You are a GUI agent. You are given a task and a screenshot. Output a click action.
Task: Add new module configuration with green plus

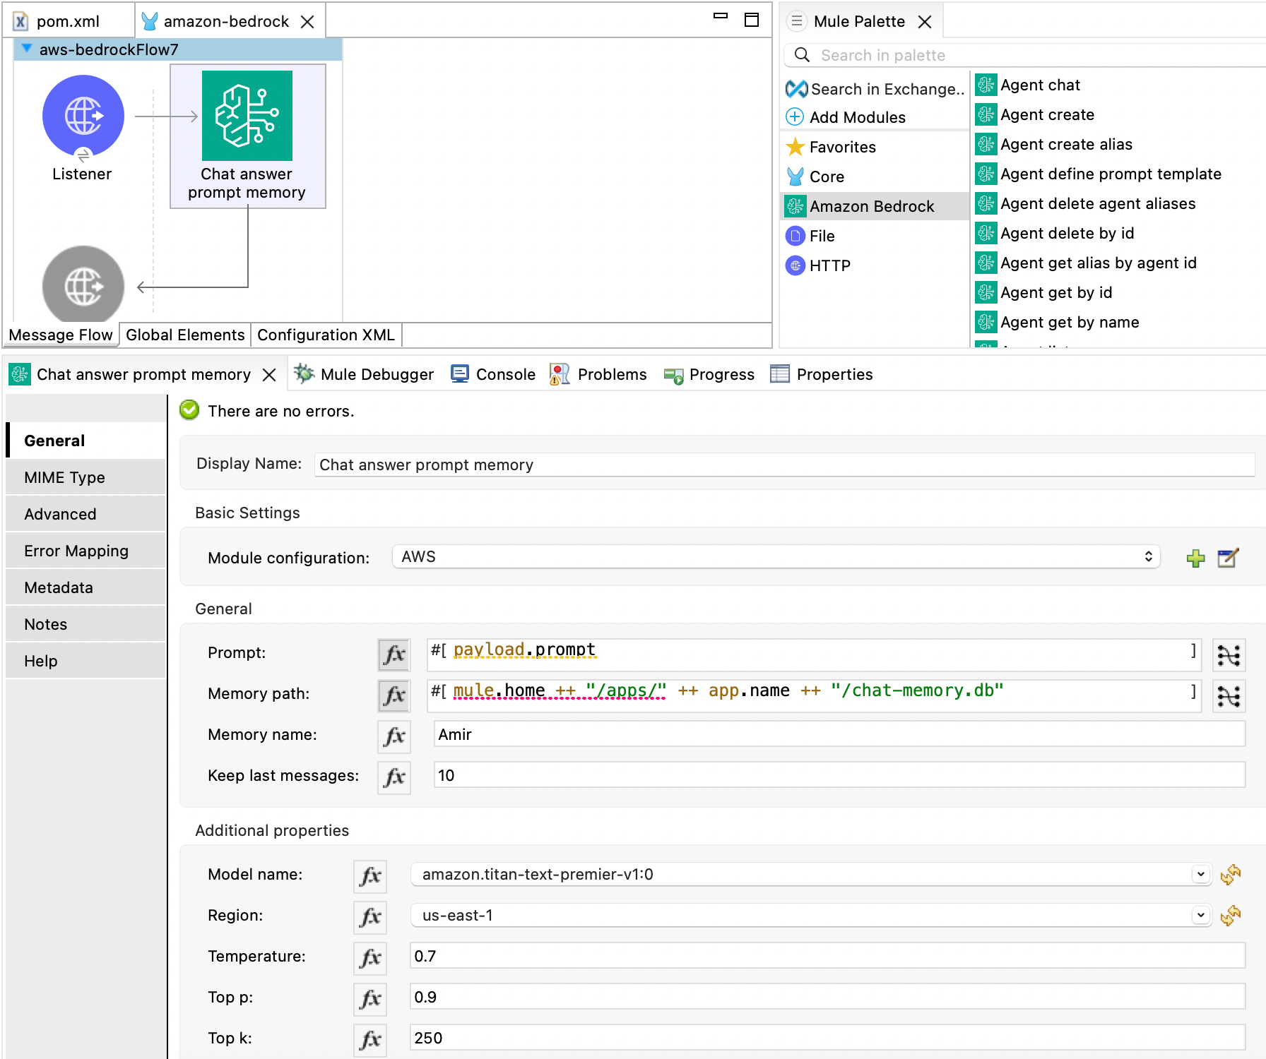tap(1195, 558)
